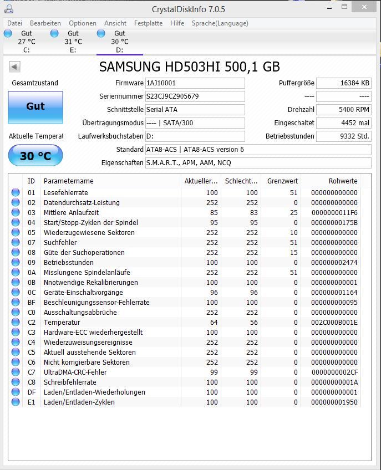
Task: Click the Drehzahl value 5400 RPM
Action: click(x=344, y=110)
